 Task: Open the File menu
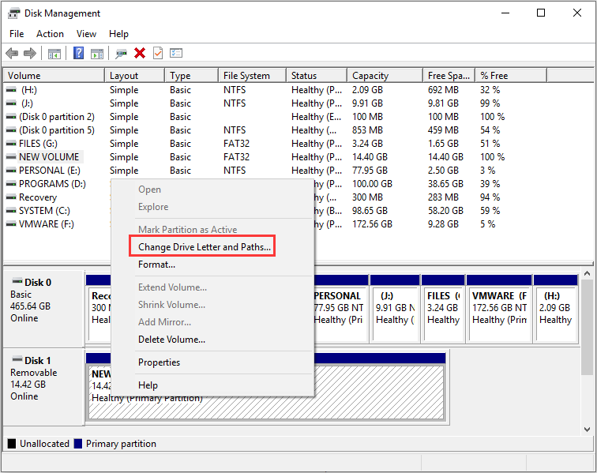click(17, 34)
